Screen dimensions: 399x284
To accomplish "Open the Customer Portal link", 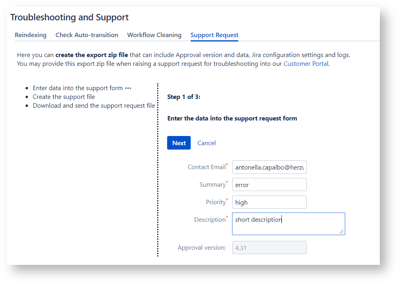I will pos(306,64).
